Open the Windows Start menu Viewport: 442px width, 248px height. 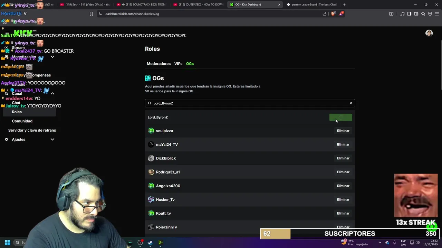[x=7, y=242]
